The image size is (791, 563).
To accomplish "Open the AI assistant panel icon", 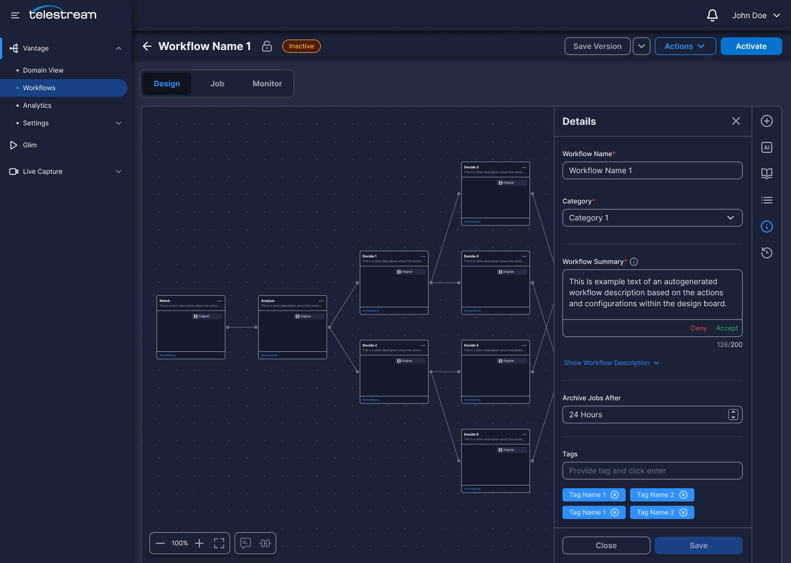I will [767, 147].
